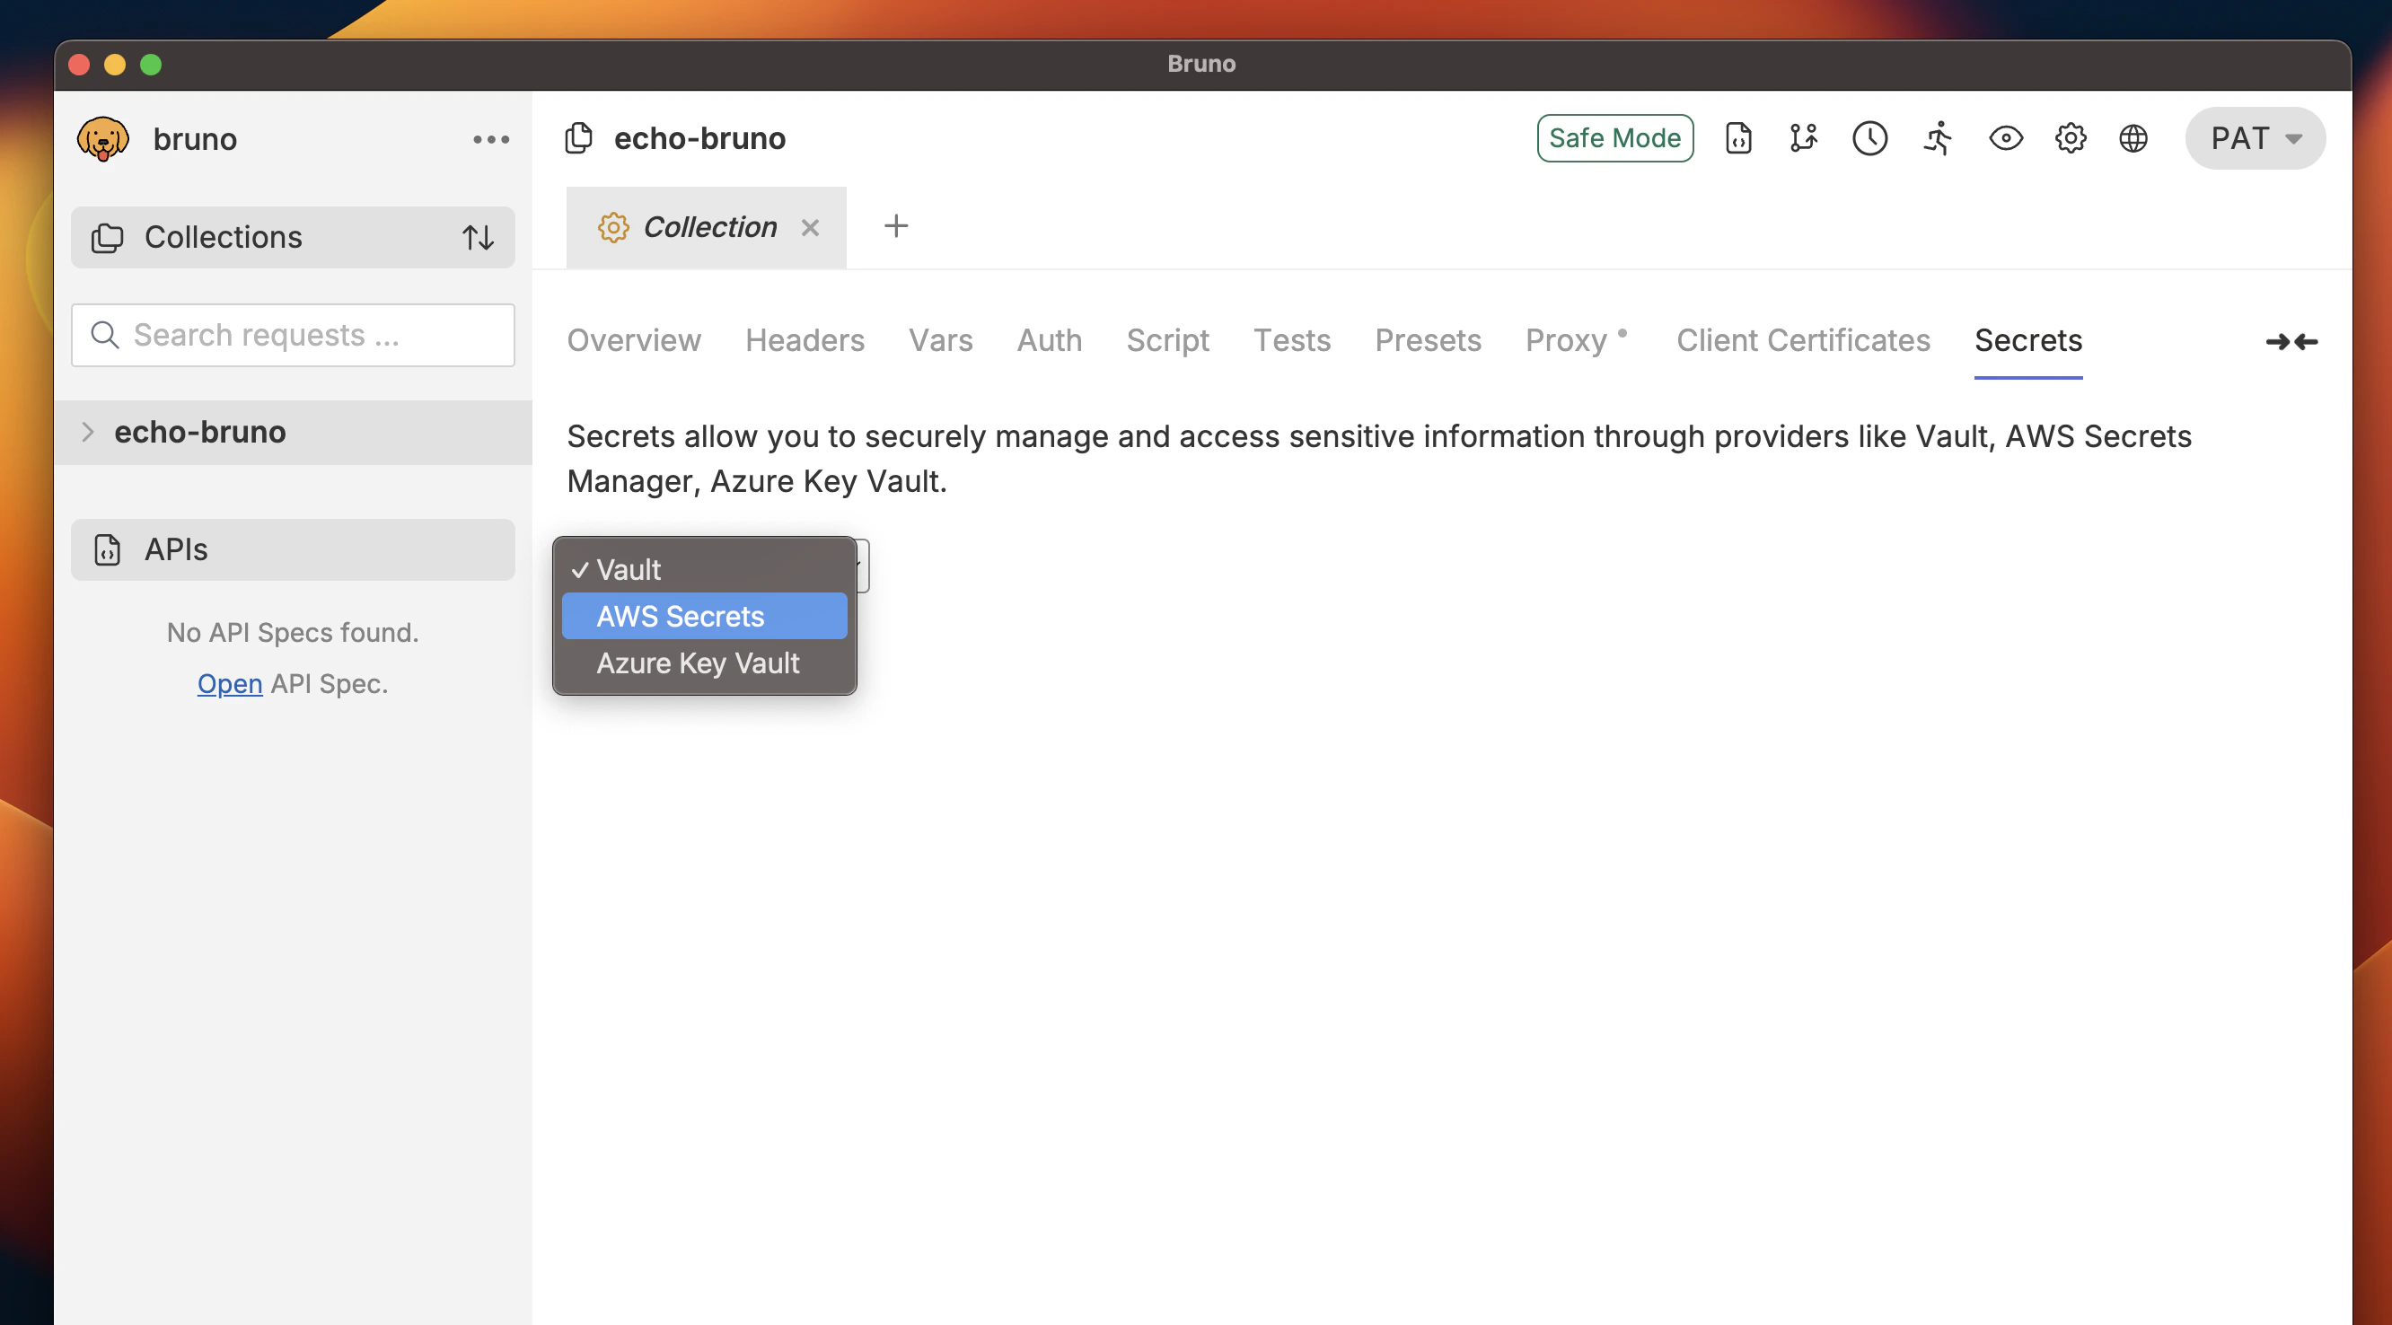Click the Open API Spec link
2392x1325 pixels.
228,683
